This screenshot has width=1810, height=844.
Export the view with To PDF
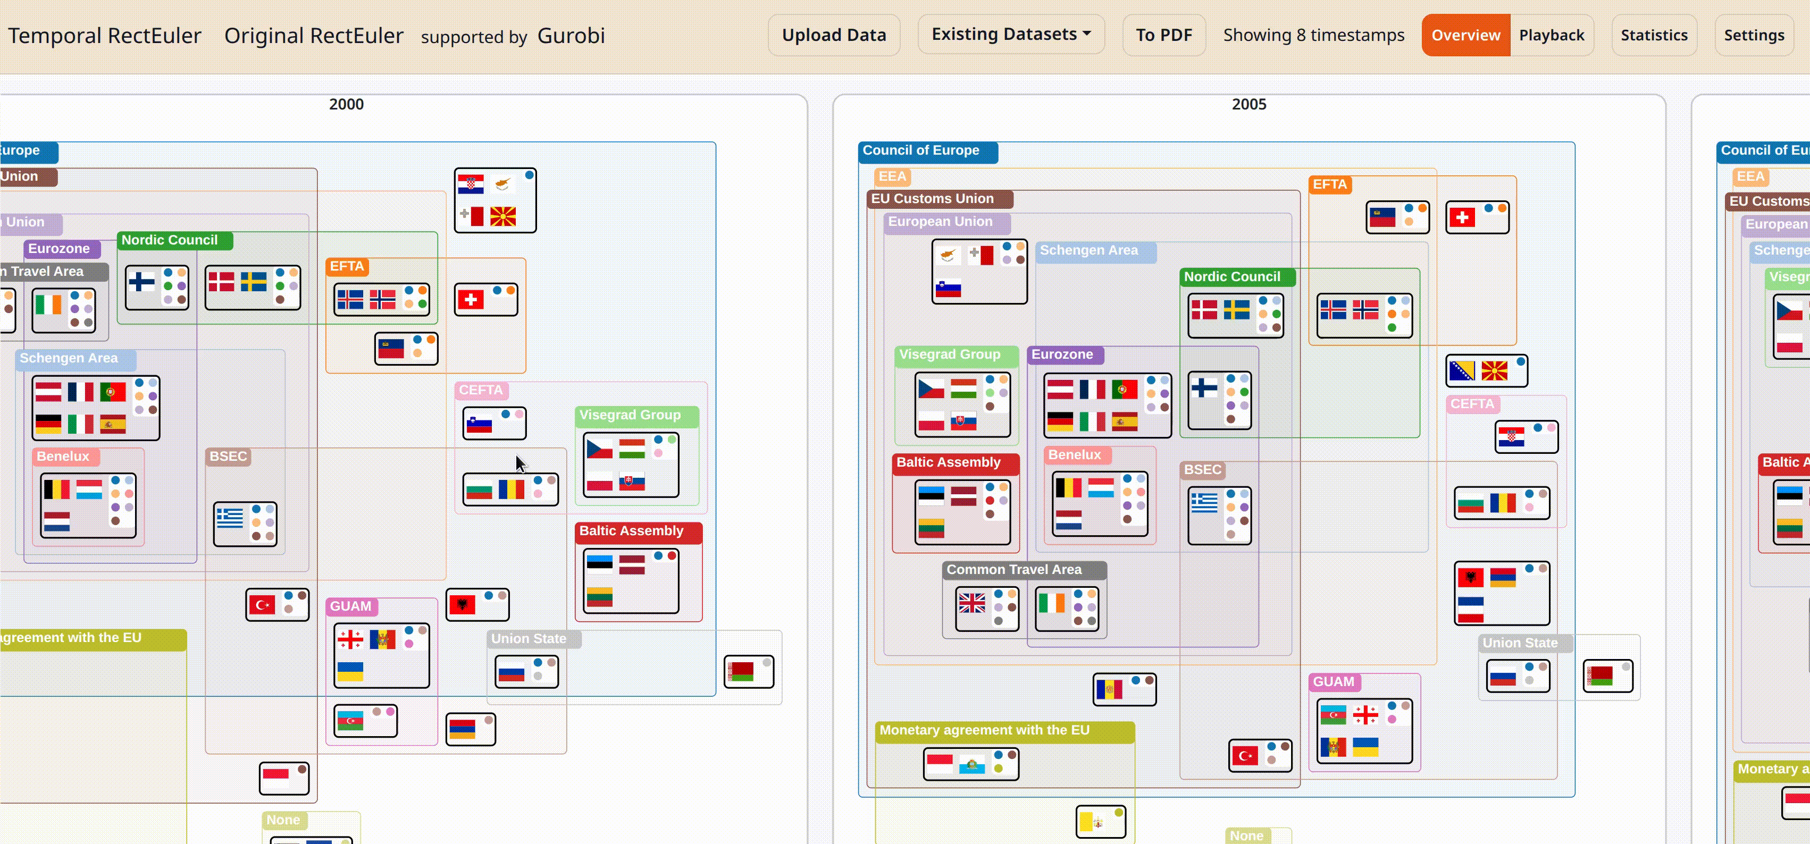click(x=1163, y=35)
